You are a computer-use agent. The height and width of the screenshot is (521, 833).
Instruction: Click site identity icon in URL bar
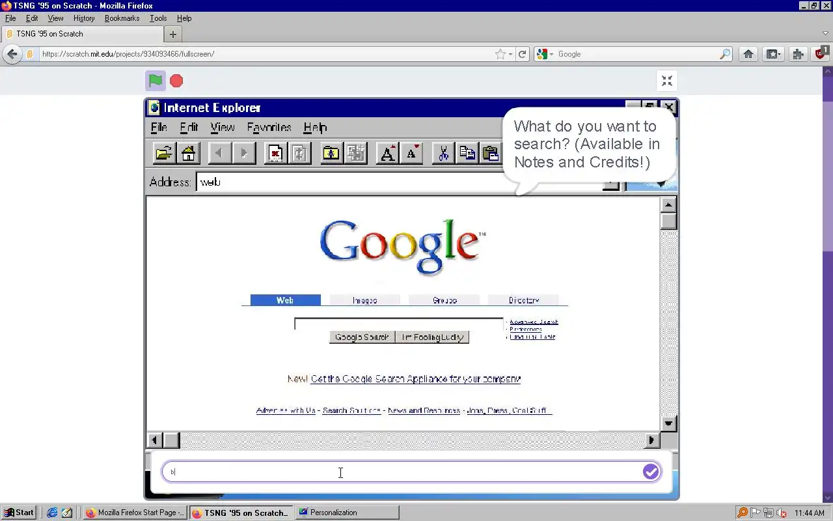click(30, 54)
